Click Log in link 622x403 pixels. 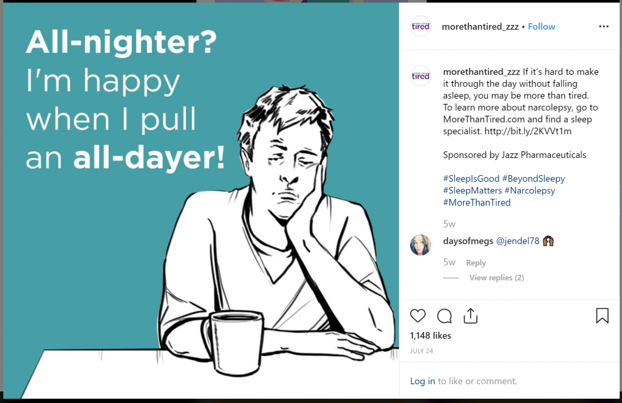pyautogui.click(x=422, y=381)
